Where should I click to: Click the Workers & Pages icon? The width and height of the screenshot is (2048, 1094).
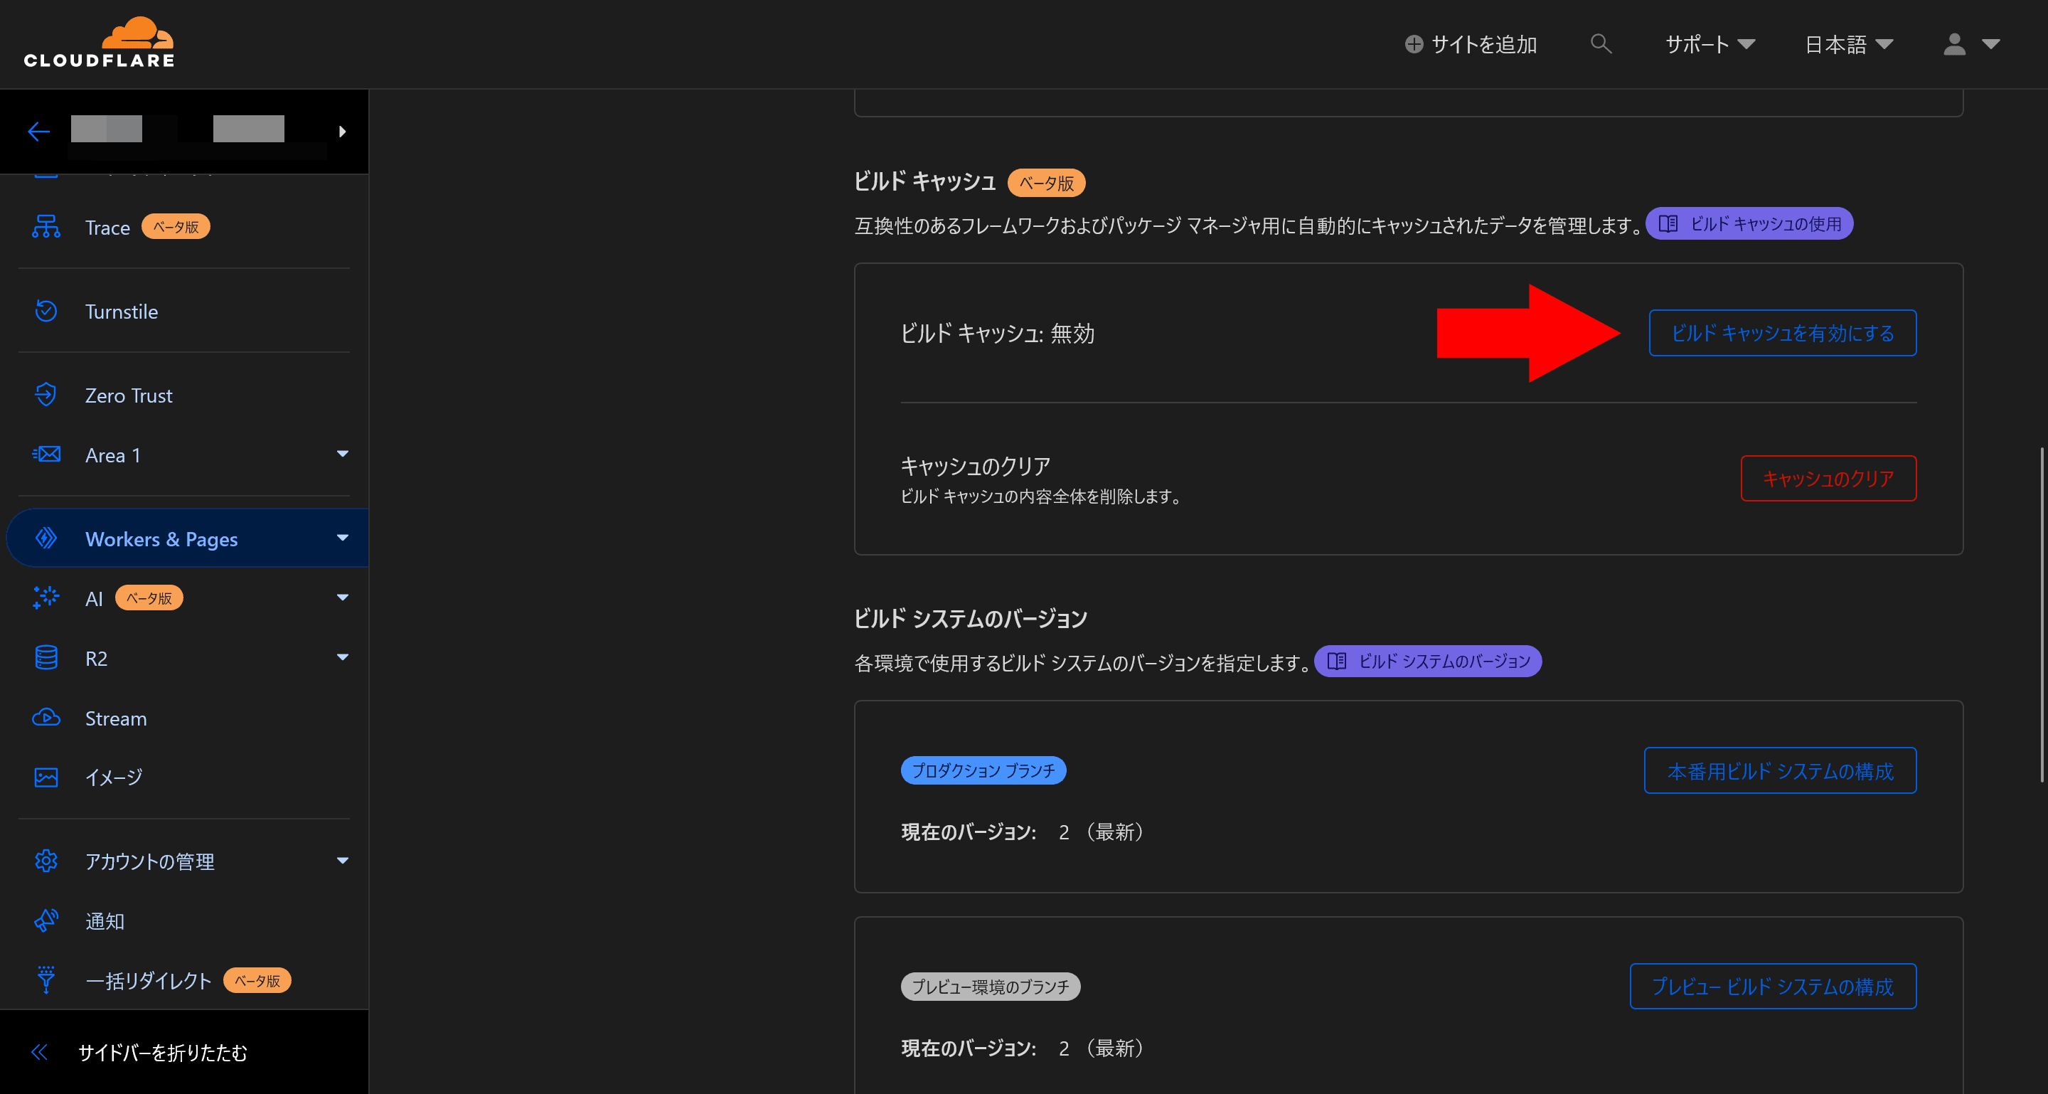[x=46, y=538]
